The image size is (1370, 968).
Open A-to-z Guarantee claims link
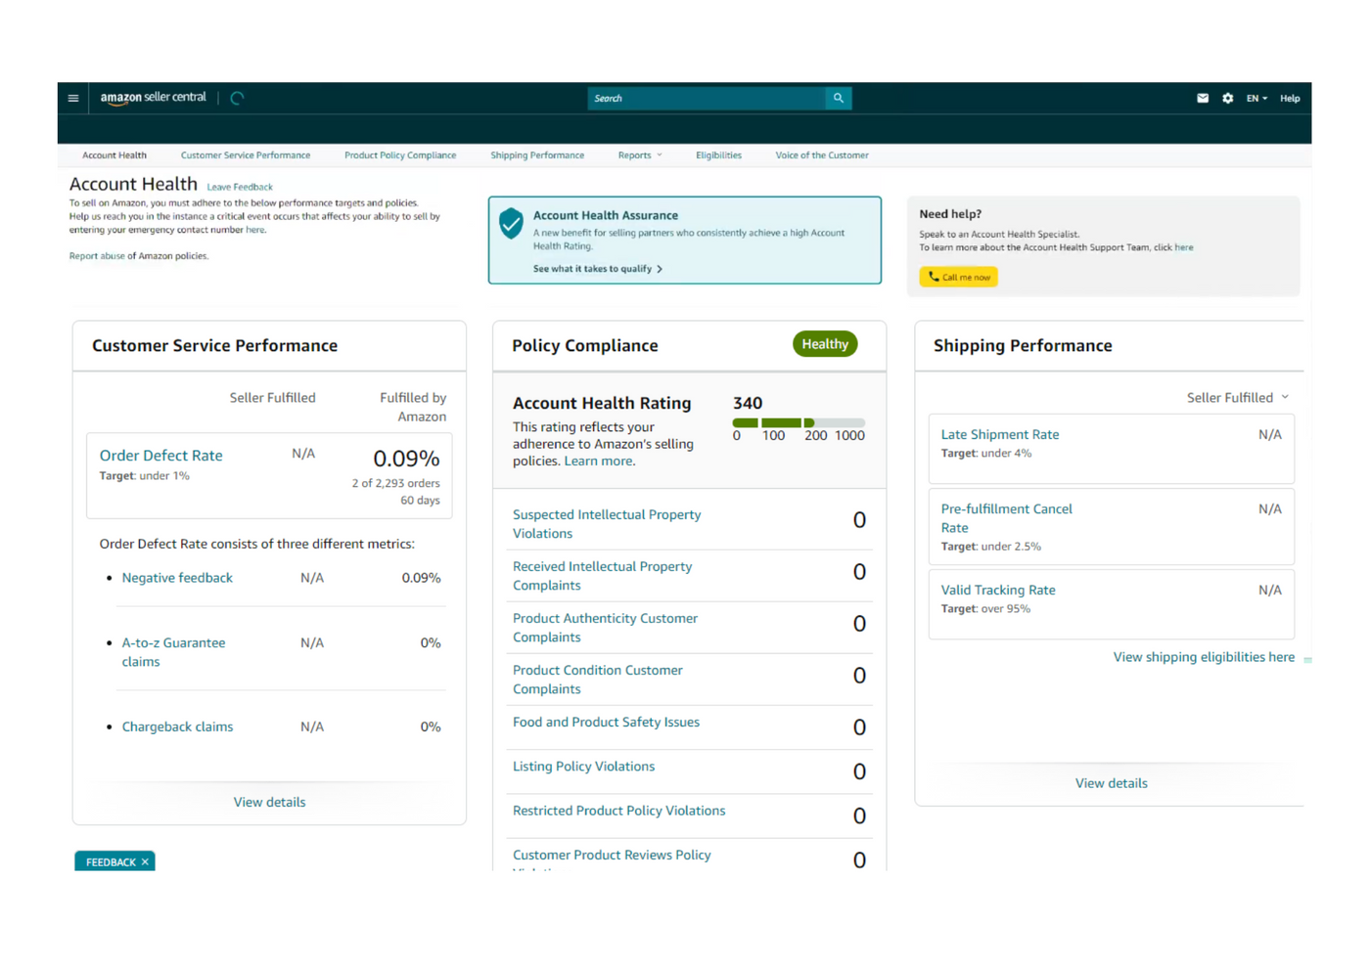[173, 652]
